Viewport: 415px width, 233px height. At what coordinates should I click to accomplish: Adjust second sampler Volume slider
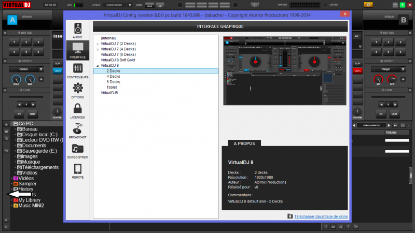[397, 151]
